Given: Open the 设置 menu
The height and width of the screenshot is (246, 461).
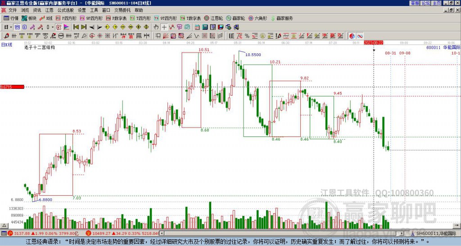Looking at the screenshot, I should (82, 10).
